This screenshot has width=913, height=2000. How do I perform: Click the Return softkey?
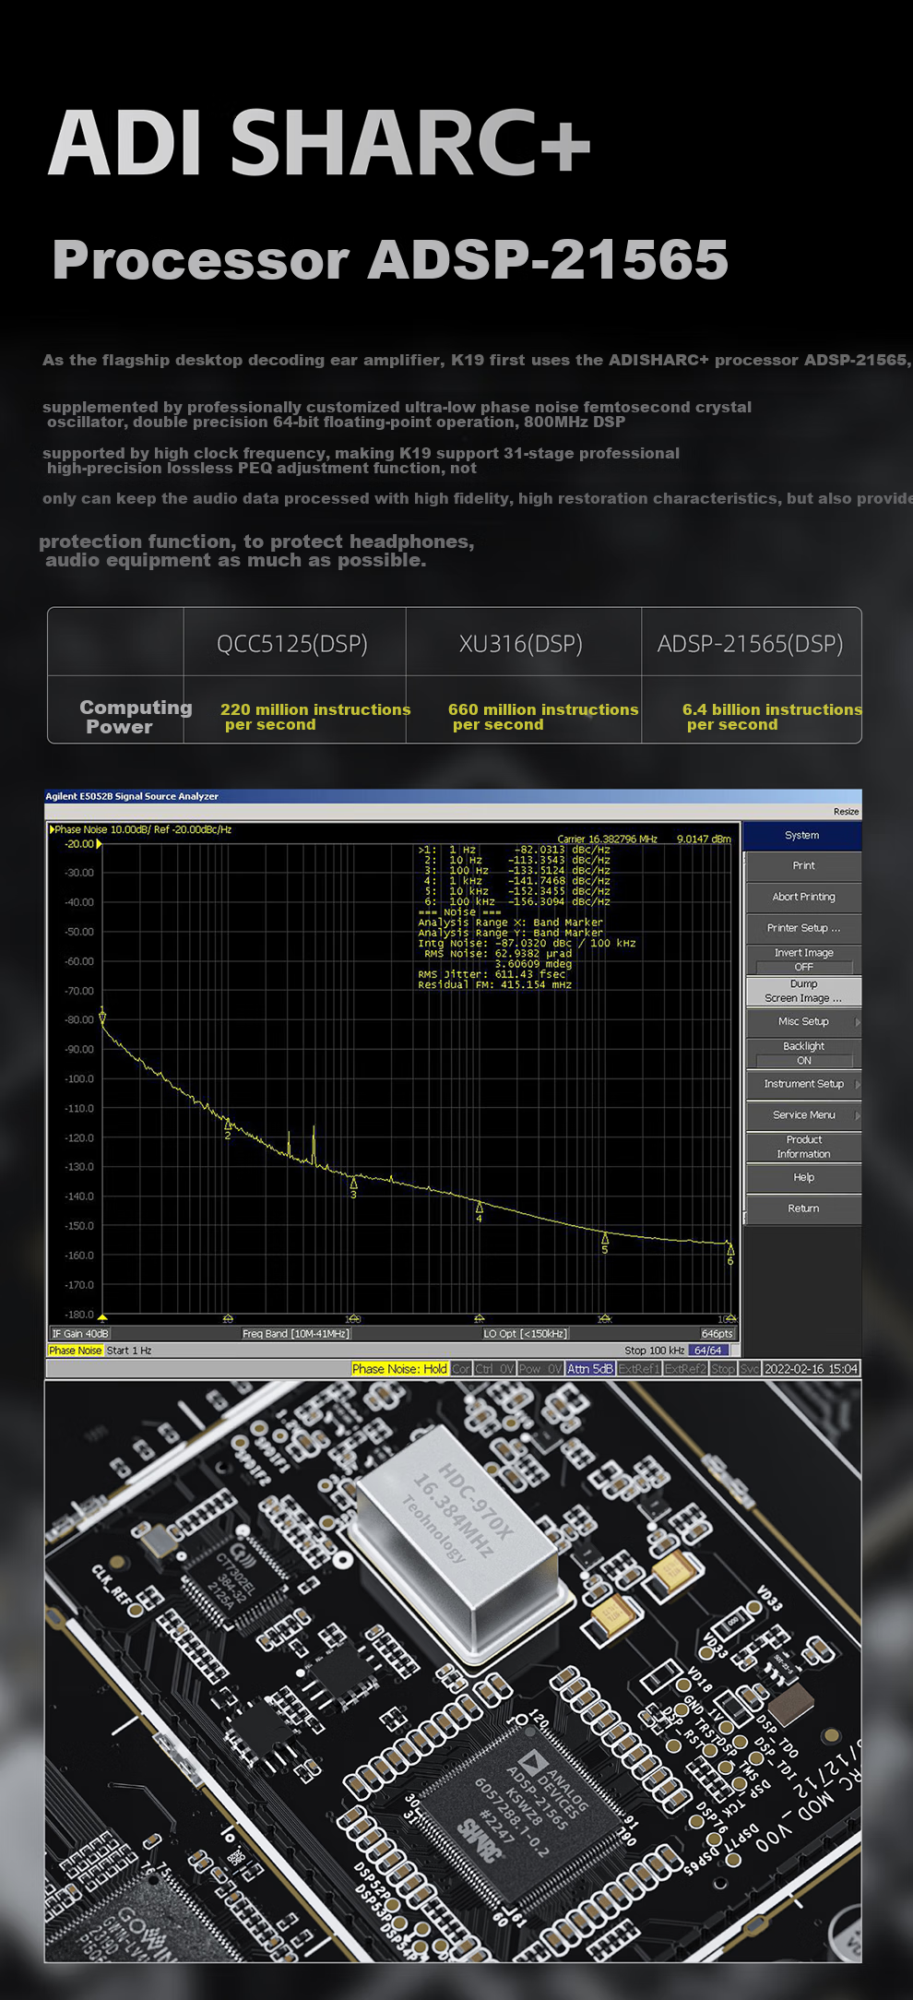tap(803, 1208)
